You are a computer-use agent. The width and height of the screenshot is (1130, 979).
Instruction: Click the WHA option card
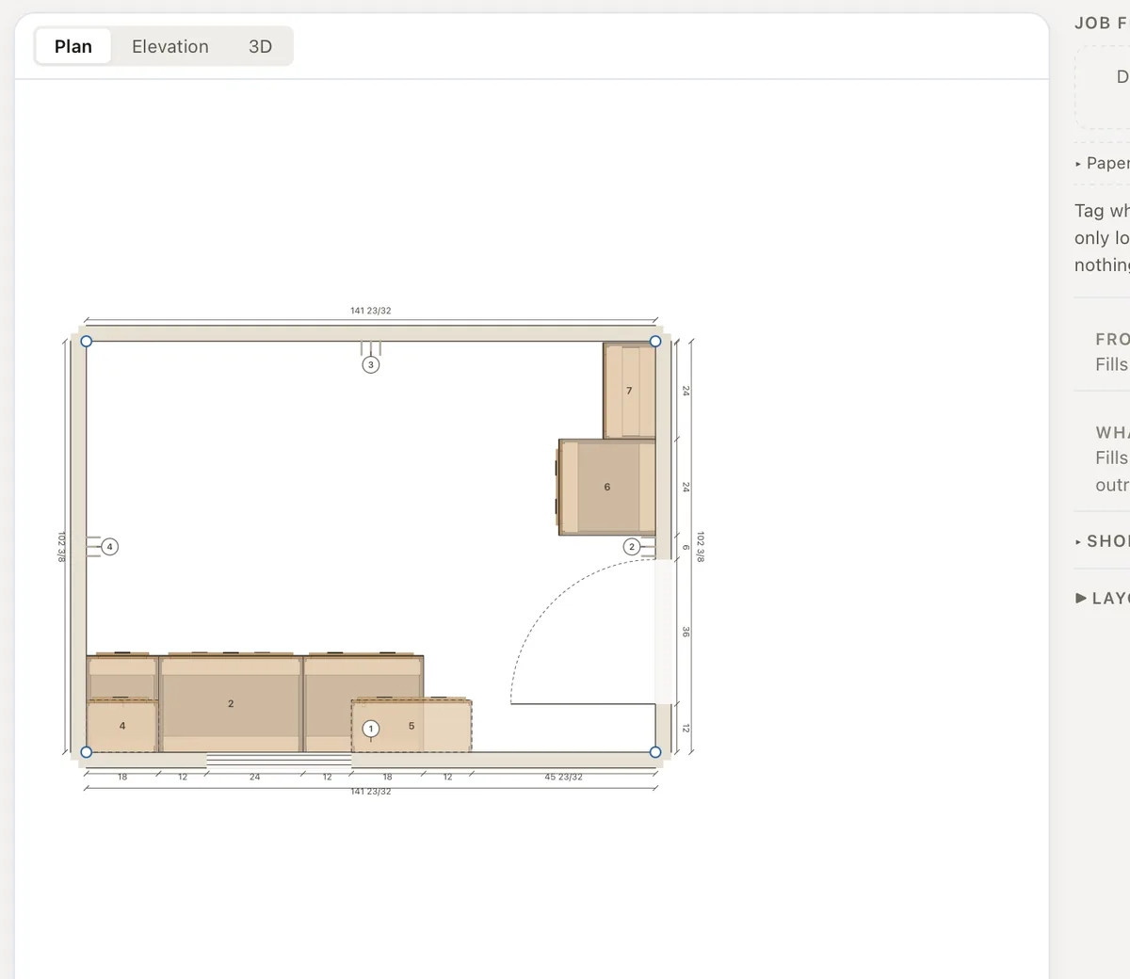point(1102,457)
